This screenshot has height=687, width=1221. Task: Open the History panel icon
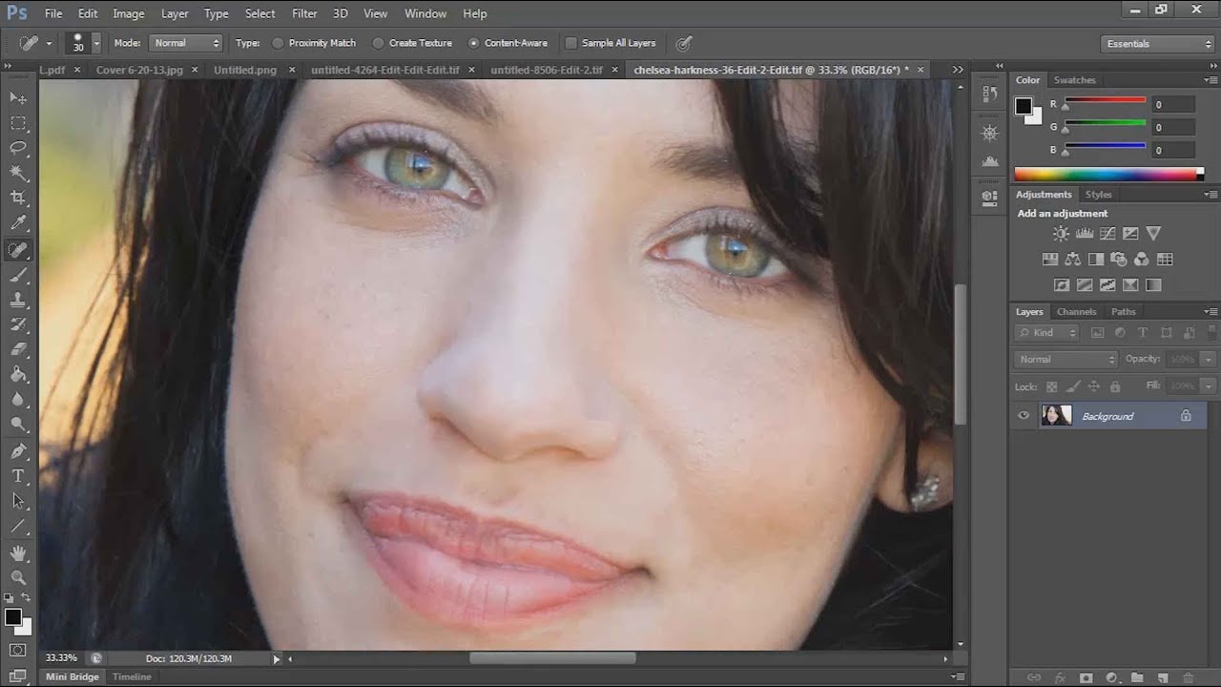pos(989,94)
